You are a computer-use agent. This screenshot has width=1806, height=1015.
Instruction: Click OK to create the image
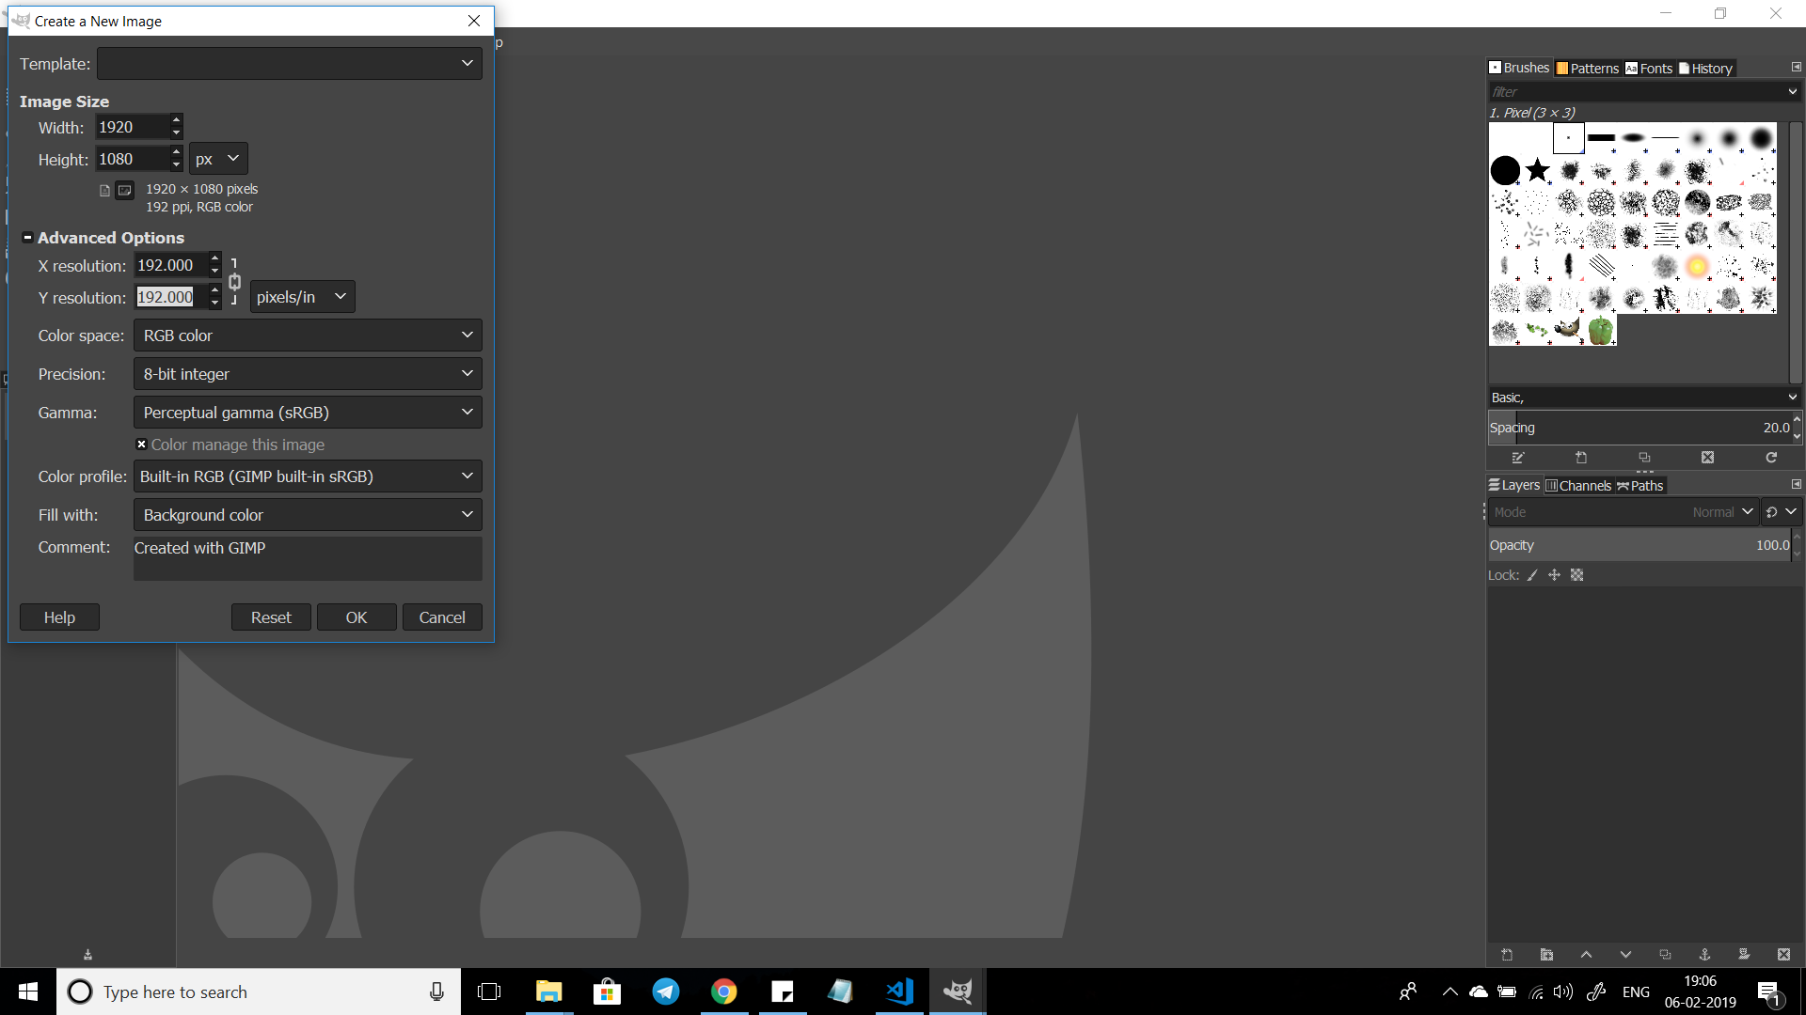pos(356,617)
